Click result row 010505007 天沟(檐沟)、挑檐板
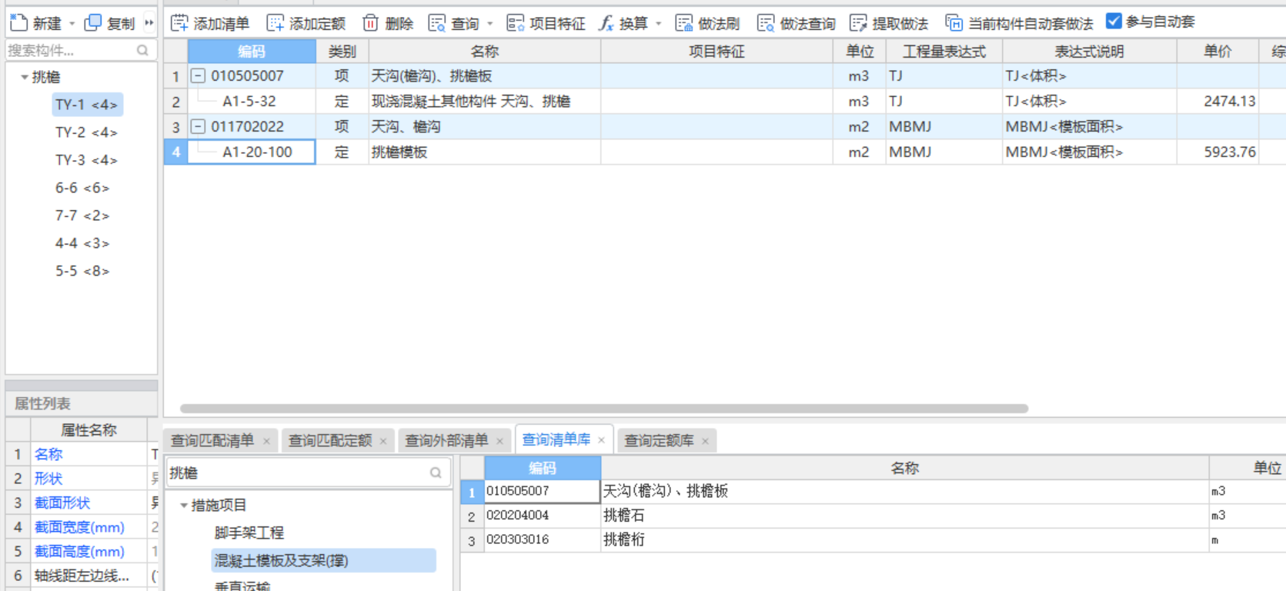 (x=873, y=491)
